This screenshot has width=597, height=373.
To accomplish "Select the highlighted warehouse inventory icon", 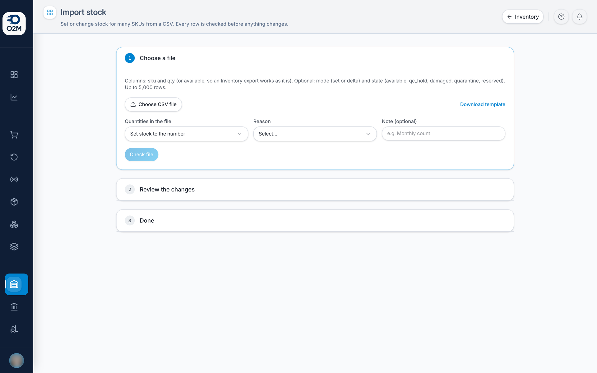I will click(x=16, y=284).
